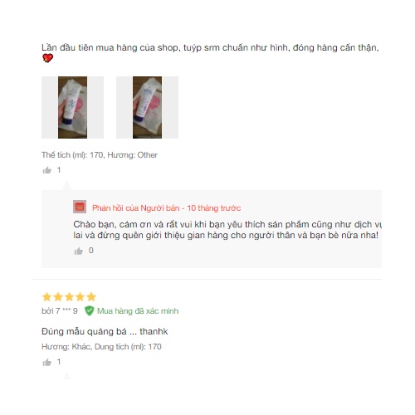Click reviewer name 'bởi 7 *** 9'
The width and height of the screenshot is (415, 415).
[60, 311]
